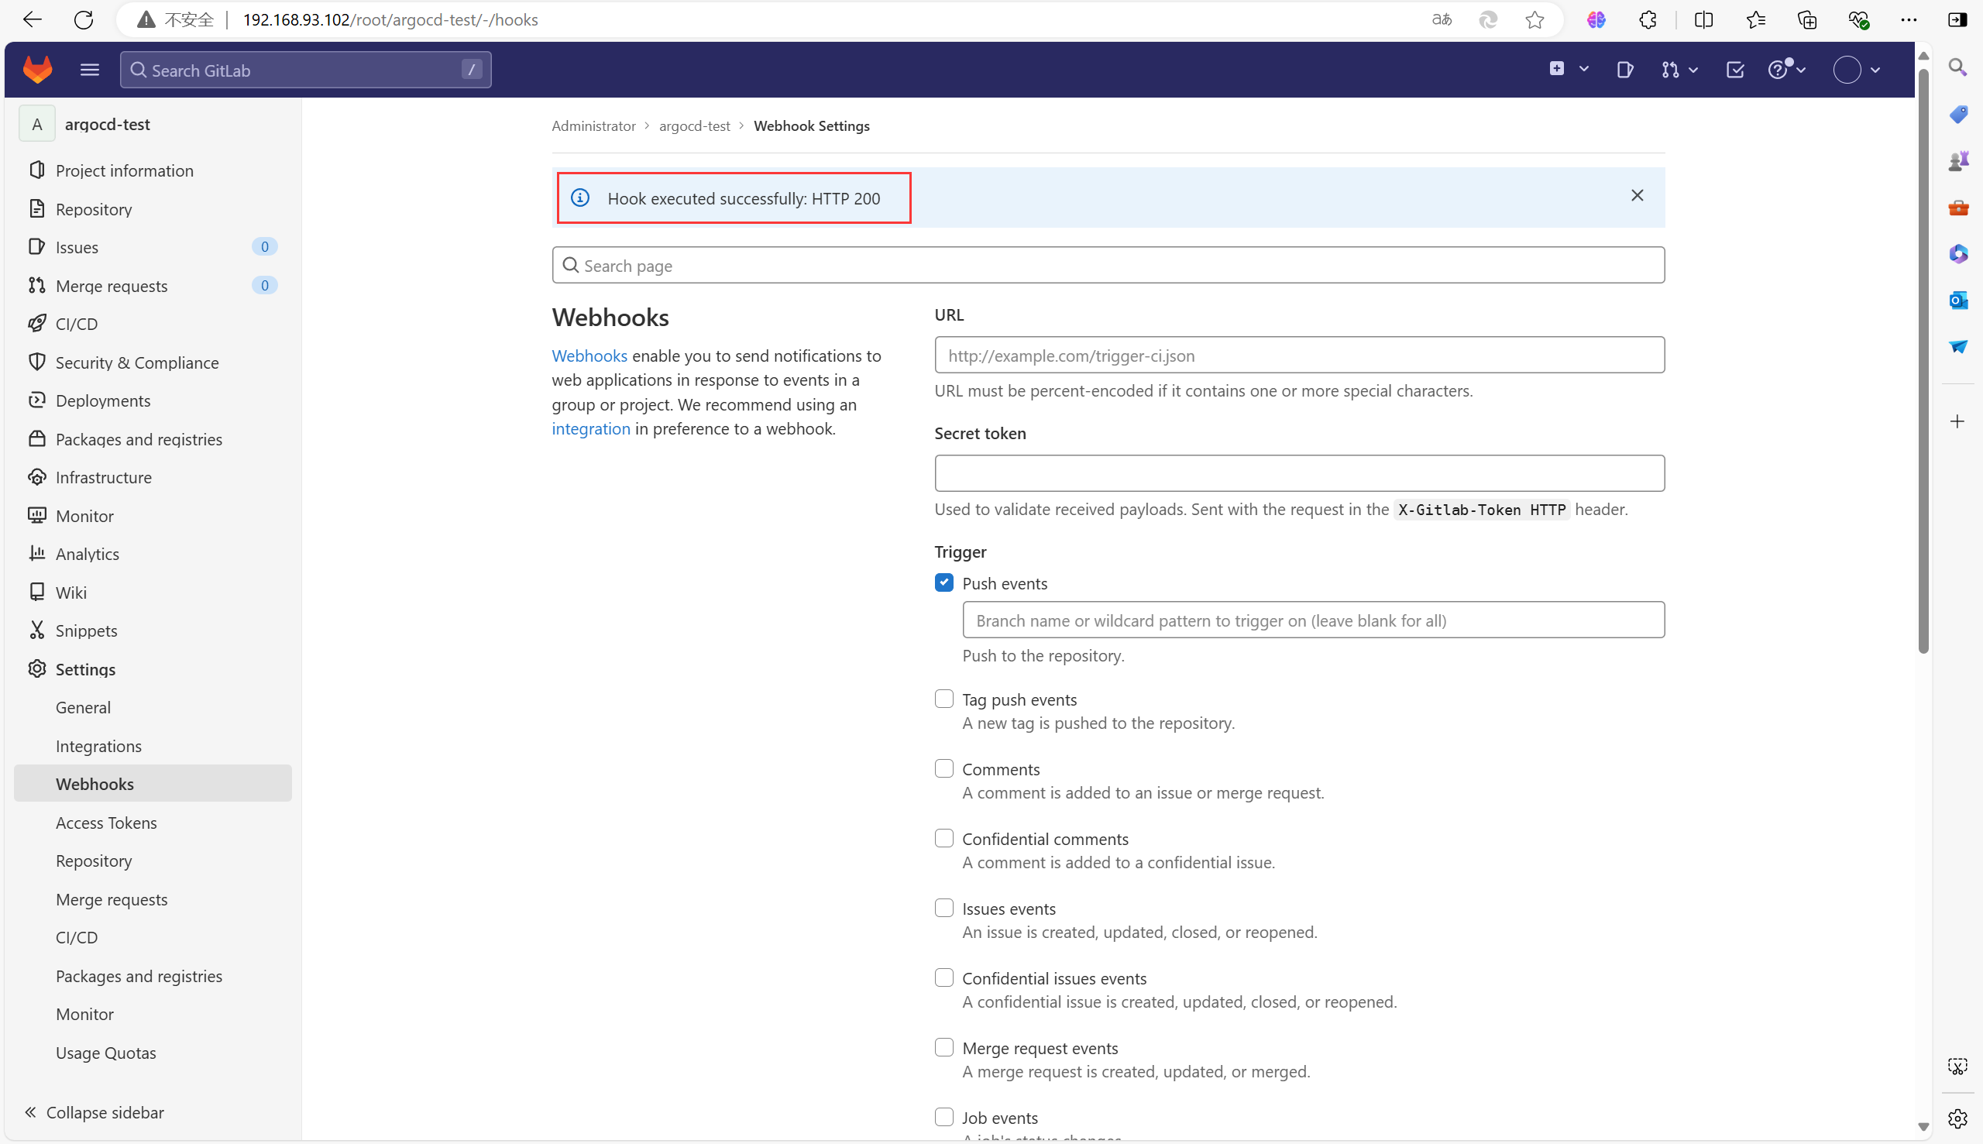Open browser settings ellipsis menu
The height and width of the screenshot is (1144, 1983).
click(1909, 19)
